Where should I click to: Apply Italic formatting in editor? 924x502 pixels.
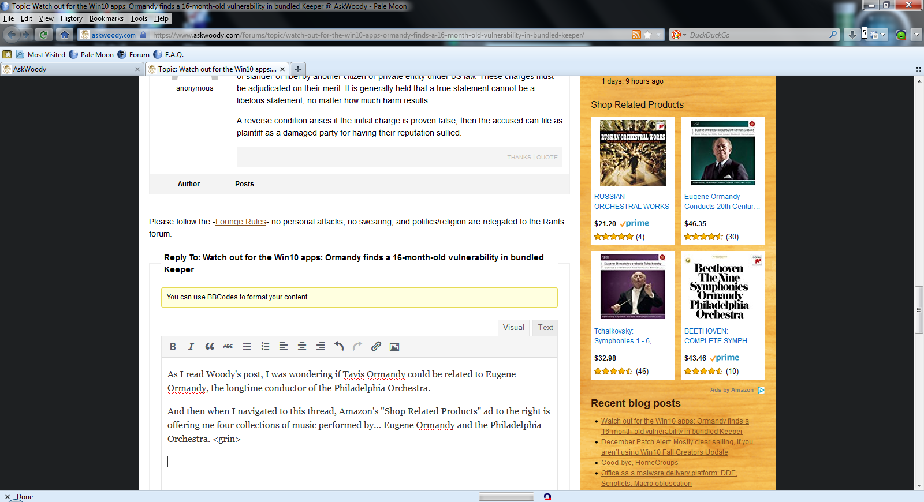click(191, 346)
